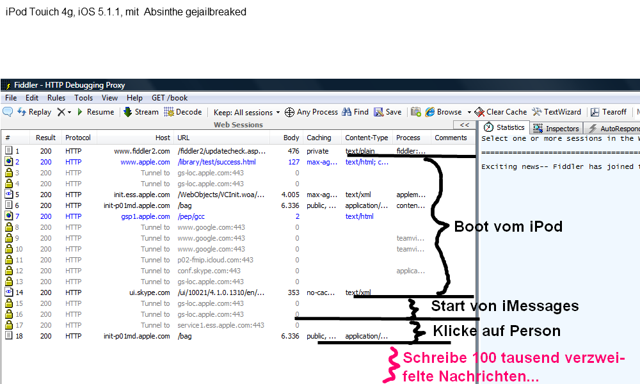Select p02-fmip.icloud.com:443 tunnel row

pyautogui.click(x=215, y=260)
